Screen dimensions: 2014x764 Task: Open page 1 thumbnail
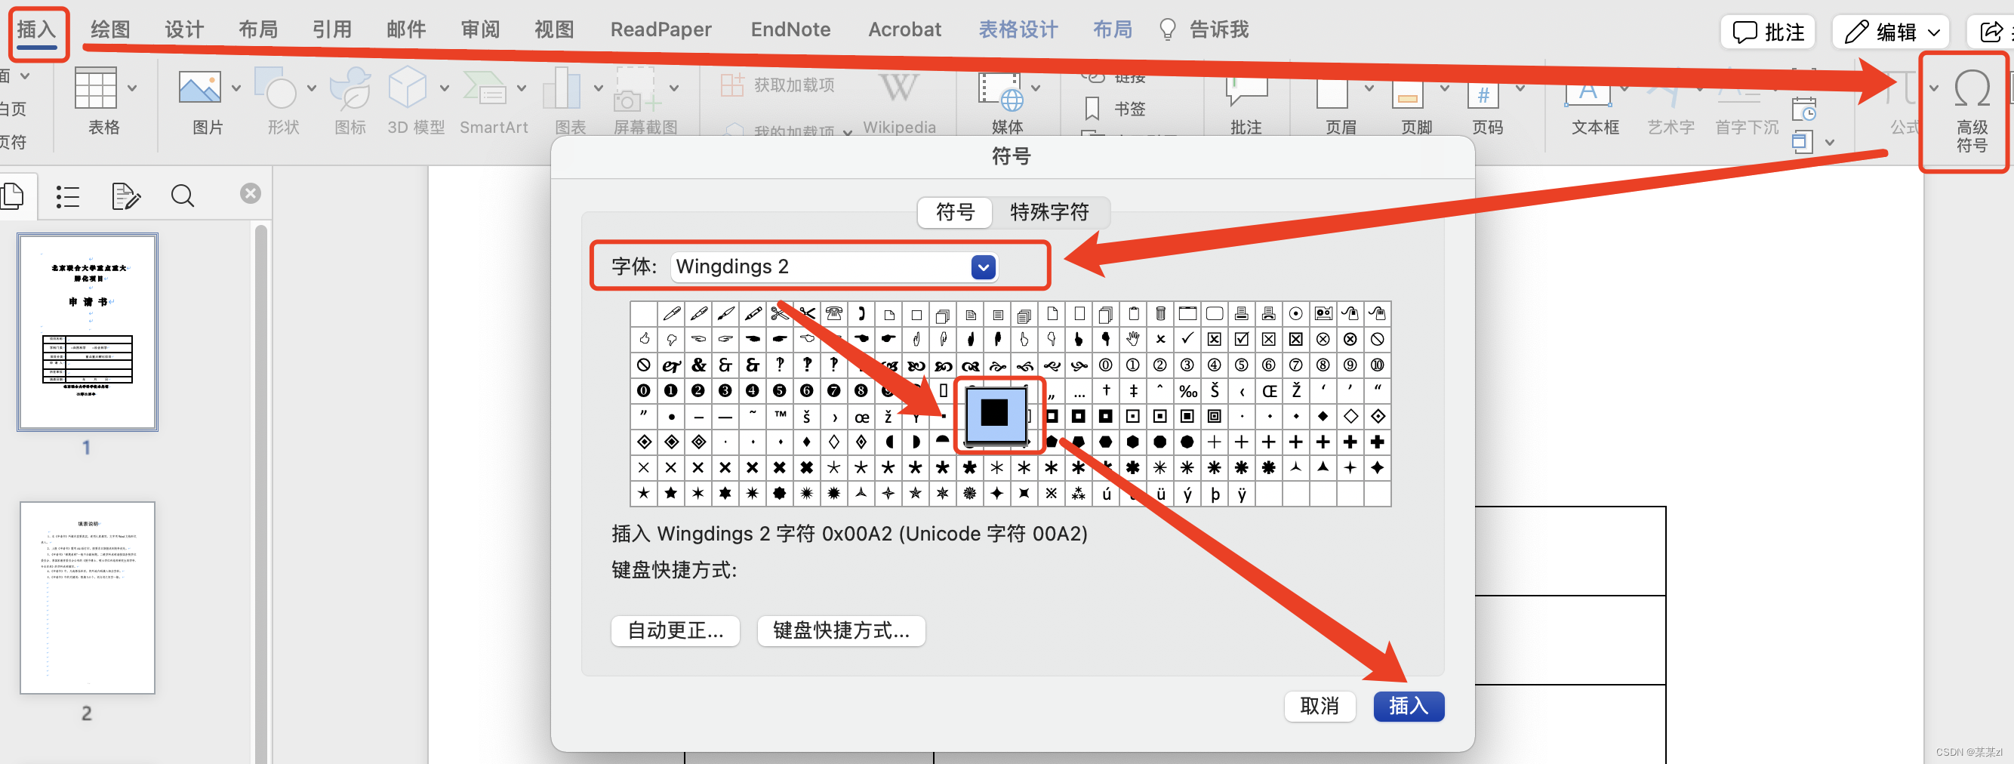point(88,332)
